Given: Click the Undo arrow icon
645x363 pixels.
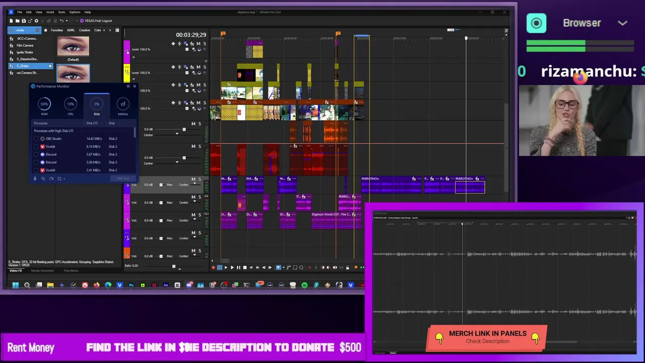Looking at the screenshot, I should point(61,21).
